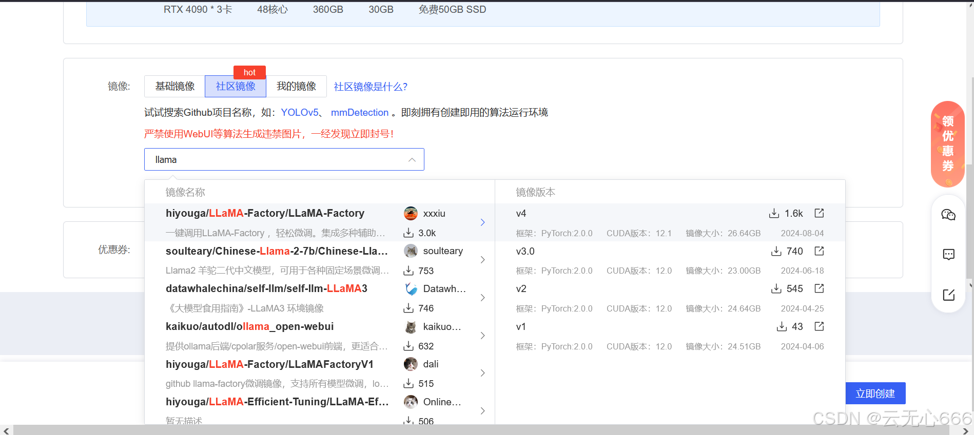This screenshot has width=974, height=435.
Task: Expand soulteary/Chinese-Llama-2-7b versions chevron
Action: 482,260
